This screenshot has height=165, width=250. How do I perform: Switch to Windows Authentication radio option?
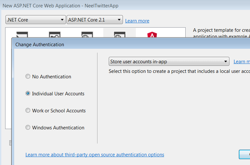pos(28,128)
